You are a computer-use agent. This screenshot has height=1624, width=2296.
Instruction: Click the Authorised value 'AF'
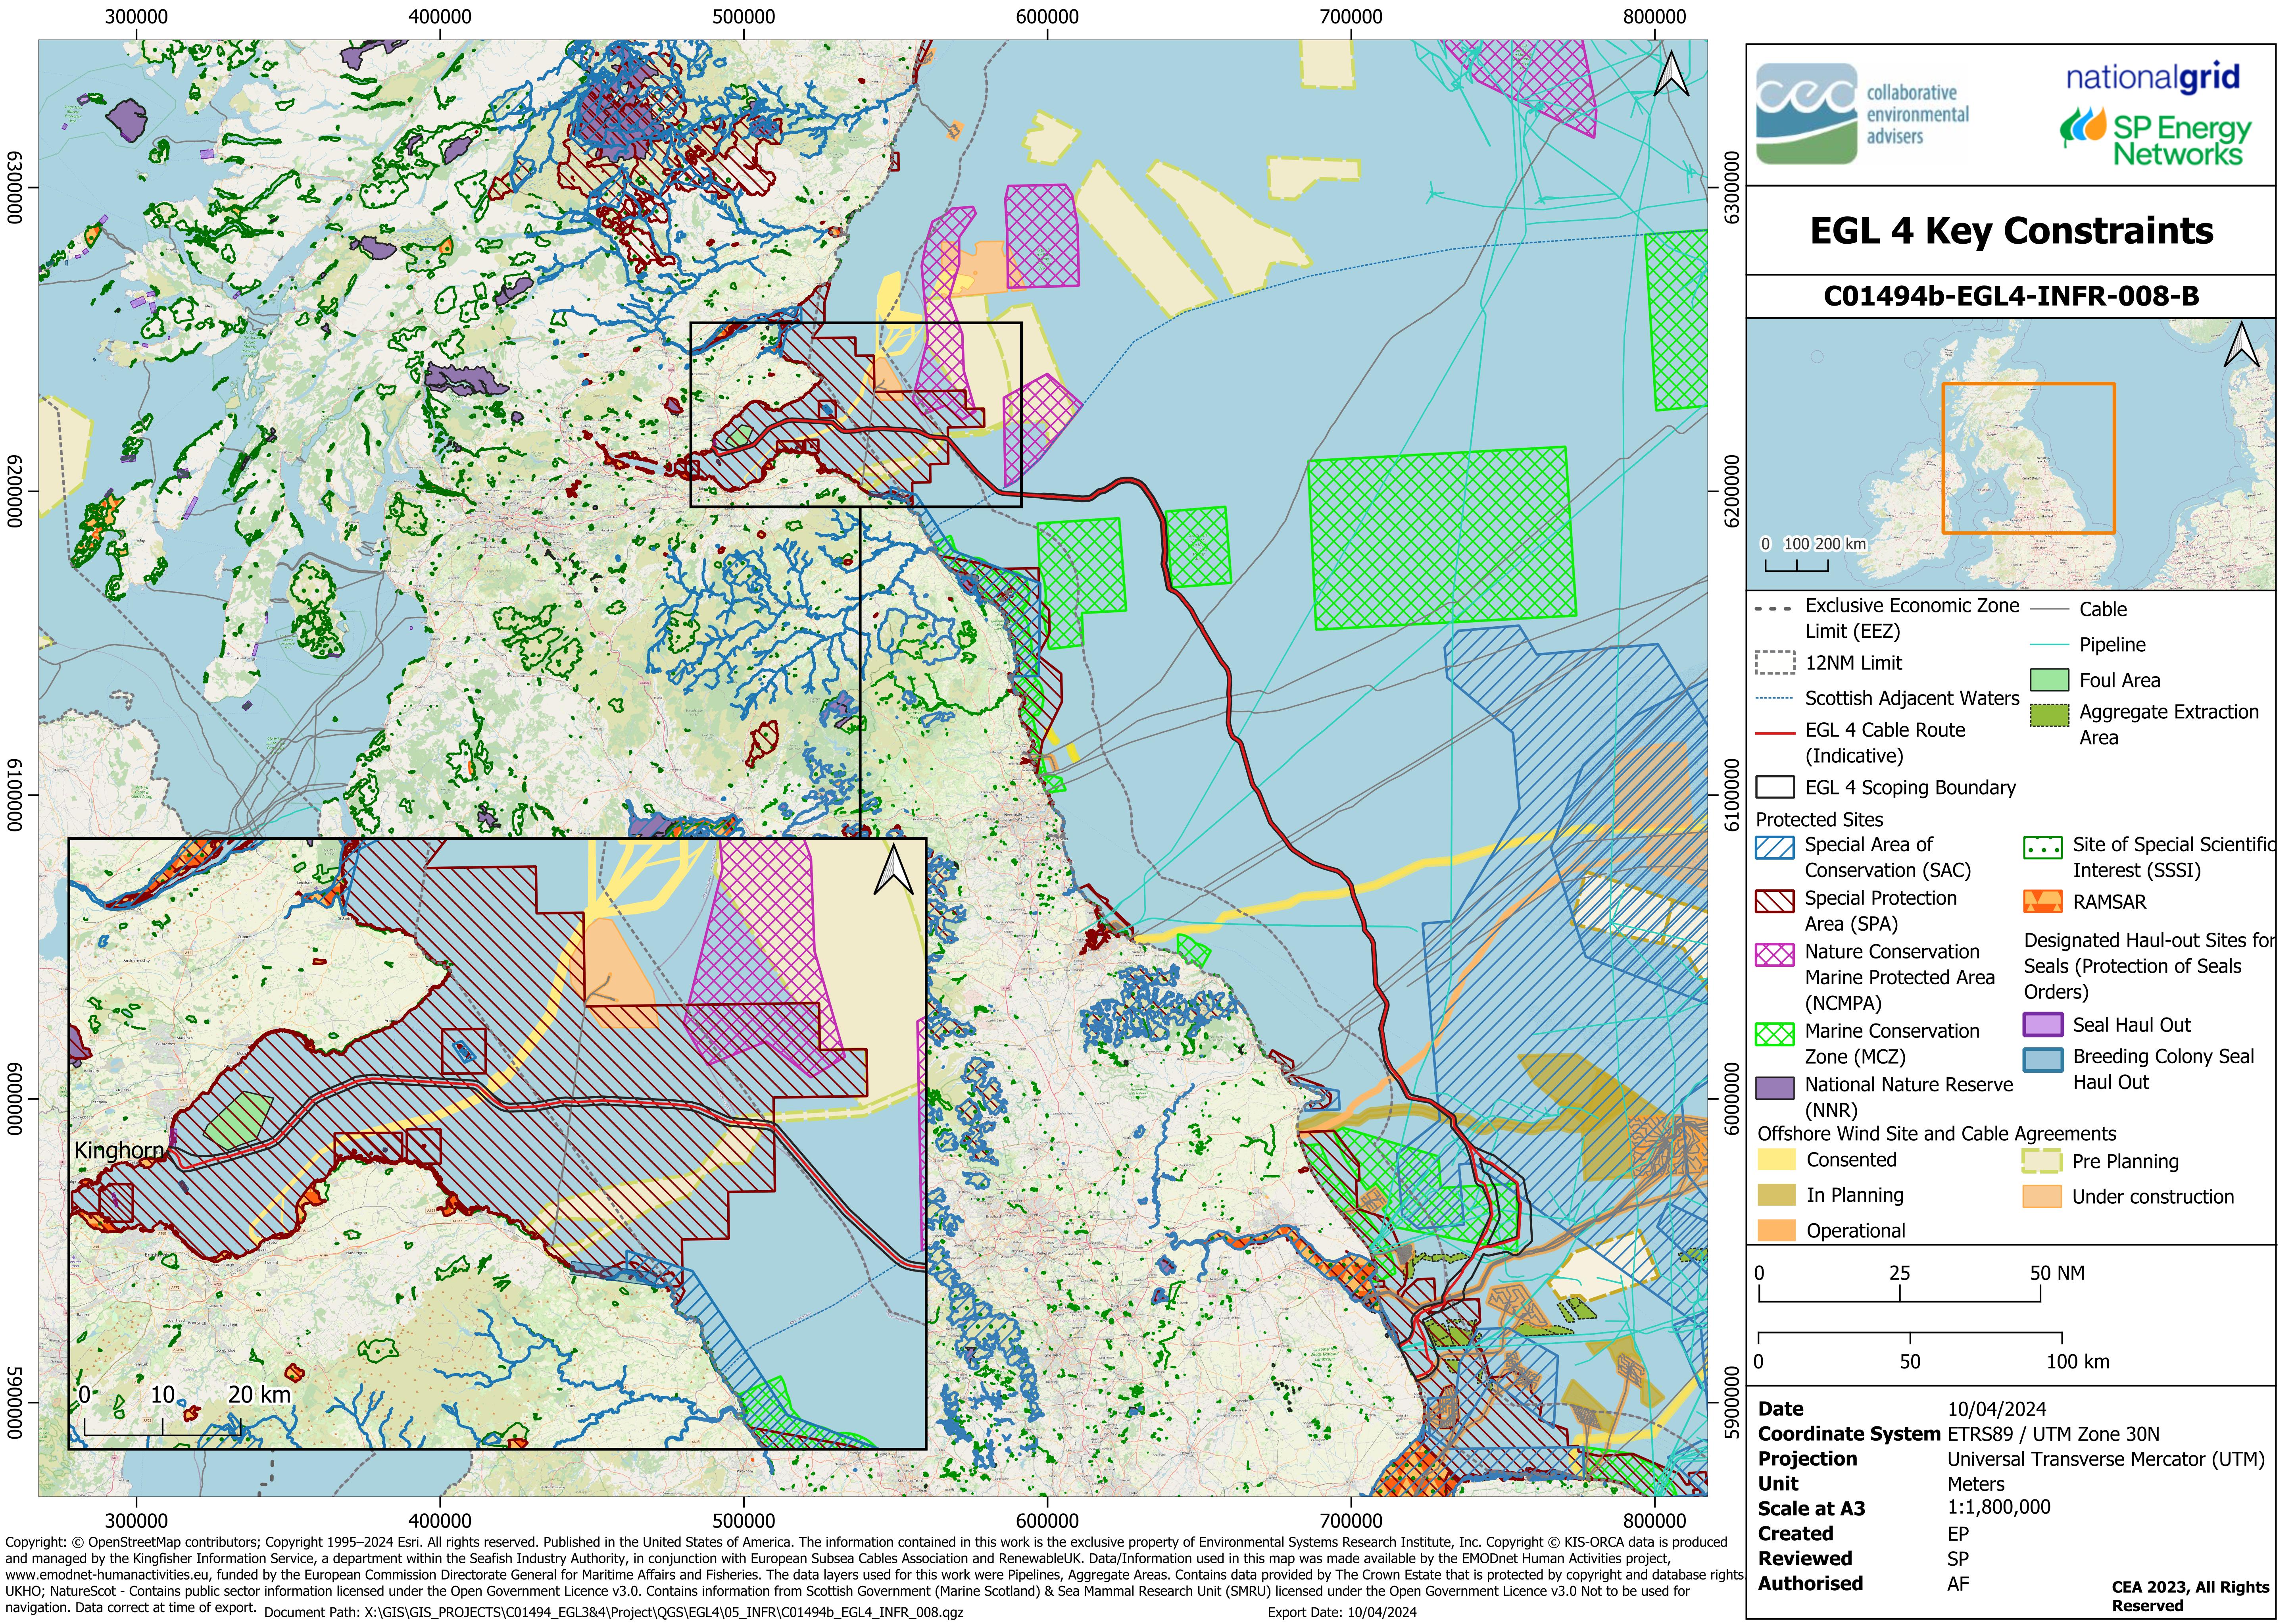click(1957, 1584)
